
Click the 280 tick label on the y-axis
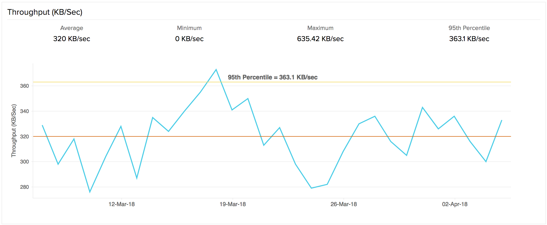25,187
